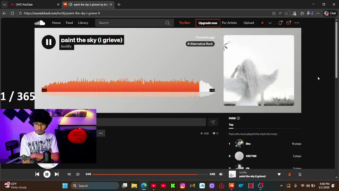Expand the profile dropdown chevron
Viewport: 339px width, 191px height.
[270, 23]
